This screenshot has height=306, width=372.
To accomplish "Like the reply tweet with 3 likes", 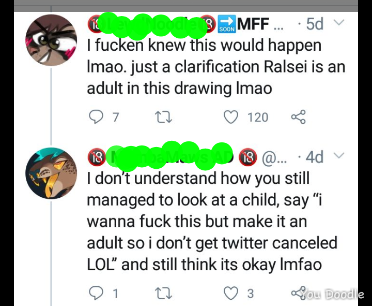I will click(x=230, y=293).
